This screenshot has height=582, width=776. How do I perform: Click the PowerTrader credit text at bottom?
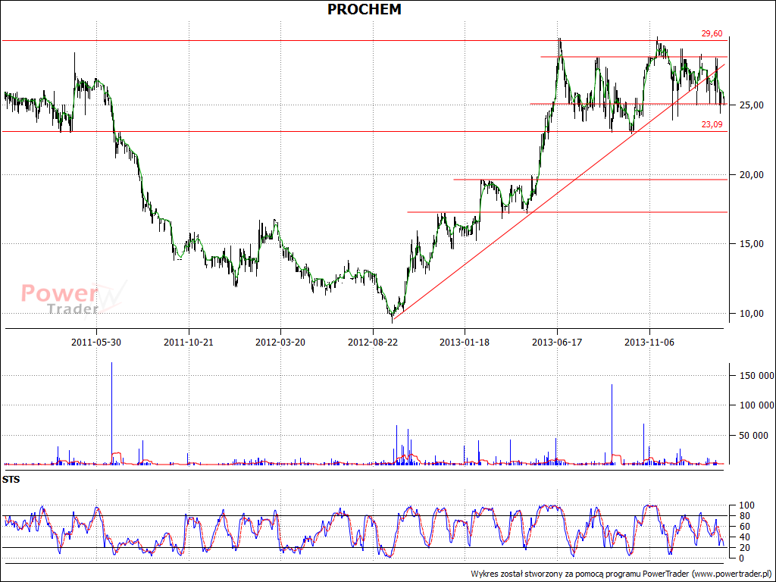(x=621, y=574)
